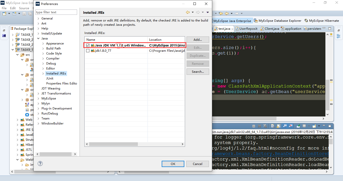Click the Pin Console icon
Image resolution: width=343 pixels, height=181 pixels.
point(298,126)
